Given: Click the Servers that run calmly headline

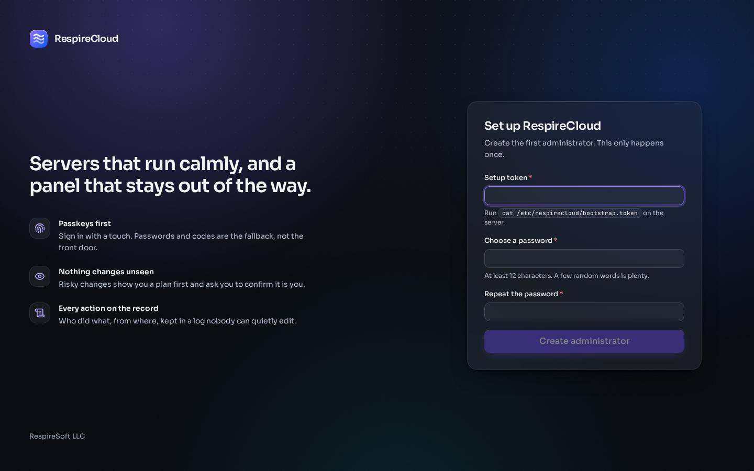Looking at the screenshot, I should pyautogui.click(x=170, y=175).
